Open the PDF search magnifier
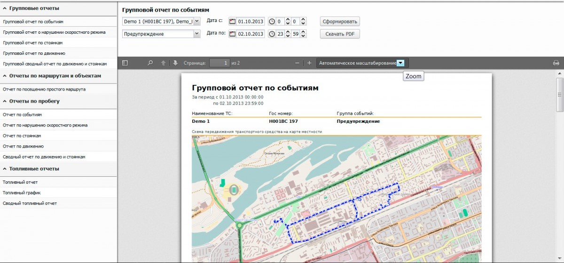The image size is (564, 263). 150,63
